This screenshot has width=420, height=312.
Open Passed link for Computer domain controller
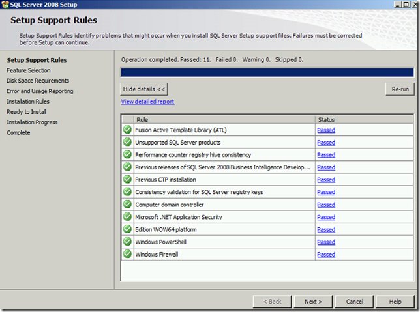[x=326, y=205]
